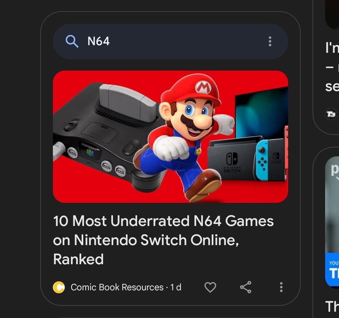Open the Mario article thumbnail image
Image resolution: width=339 pixels, height=318 pixels.
[170, 137]
